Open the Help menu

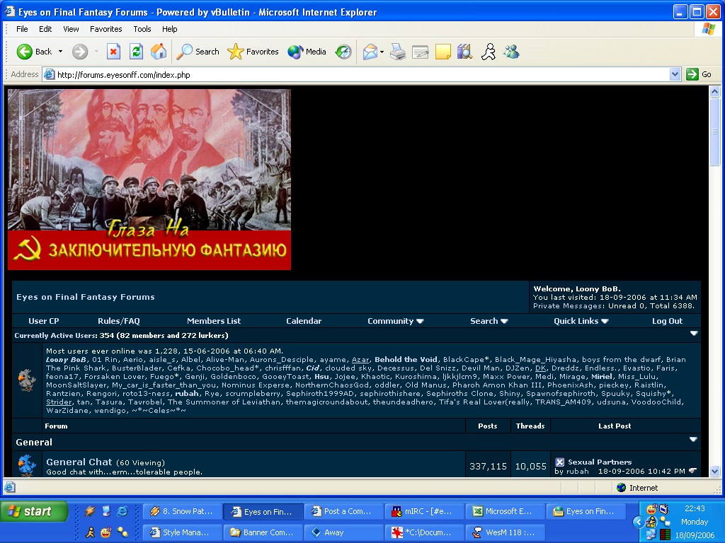click(x=170, y=29)
